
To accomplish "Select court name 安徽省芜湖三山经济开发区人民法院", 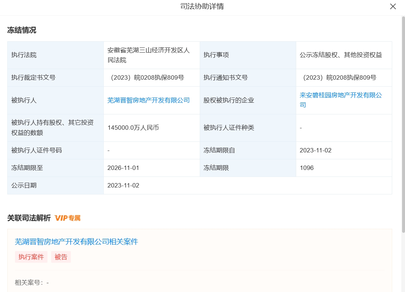I will tap(149, 55).
